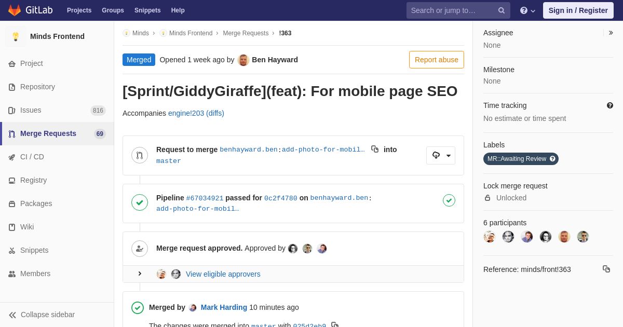The height and width of the screenshot is (327, 623).
Task: Open the top Help menu item
Action: (x=178, y=10)
